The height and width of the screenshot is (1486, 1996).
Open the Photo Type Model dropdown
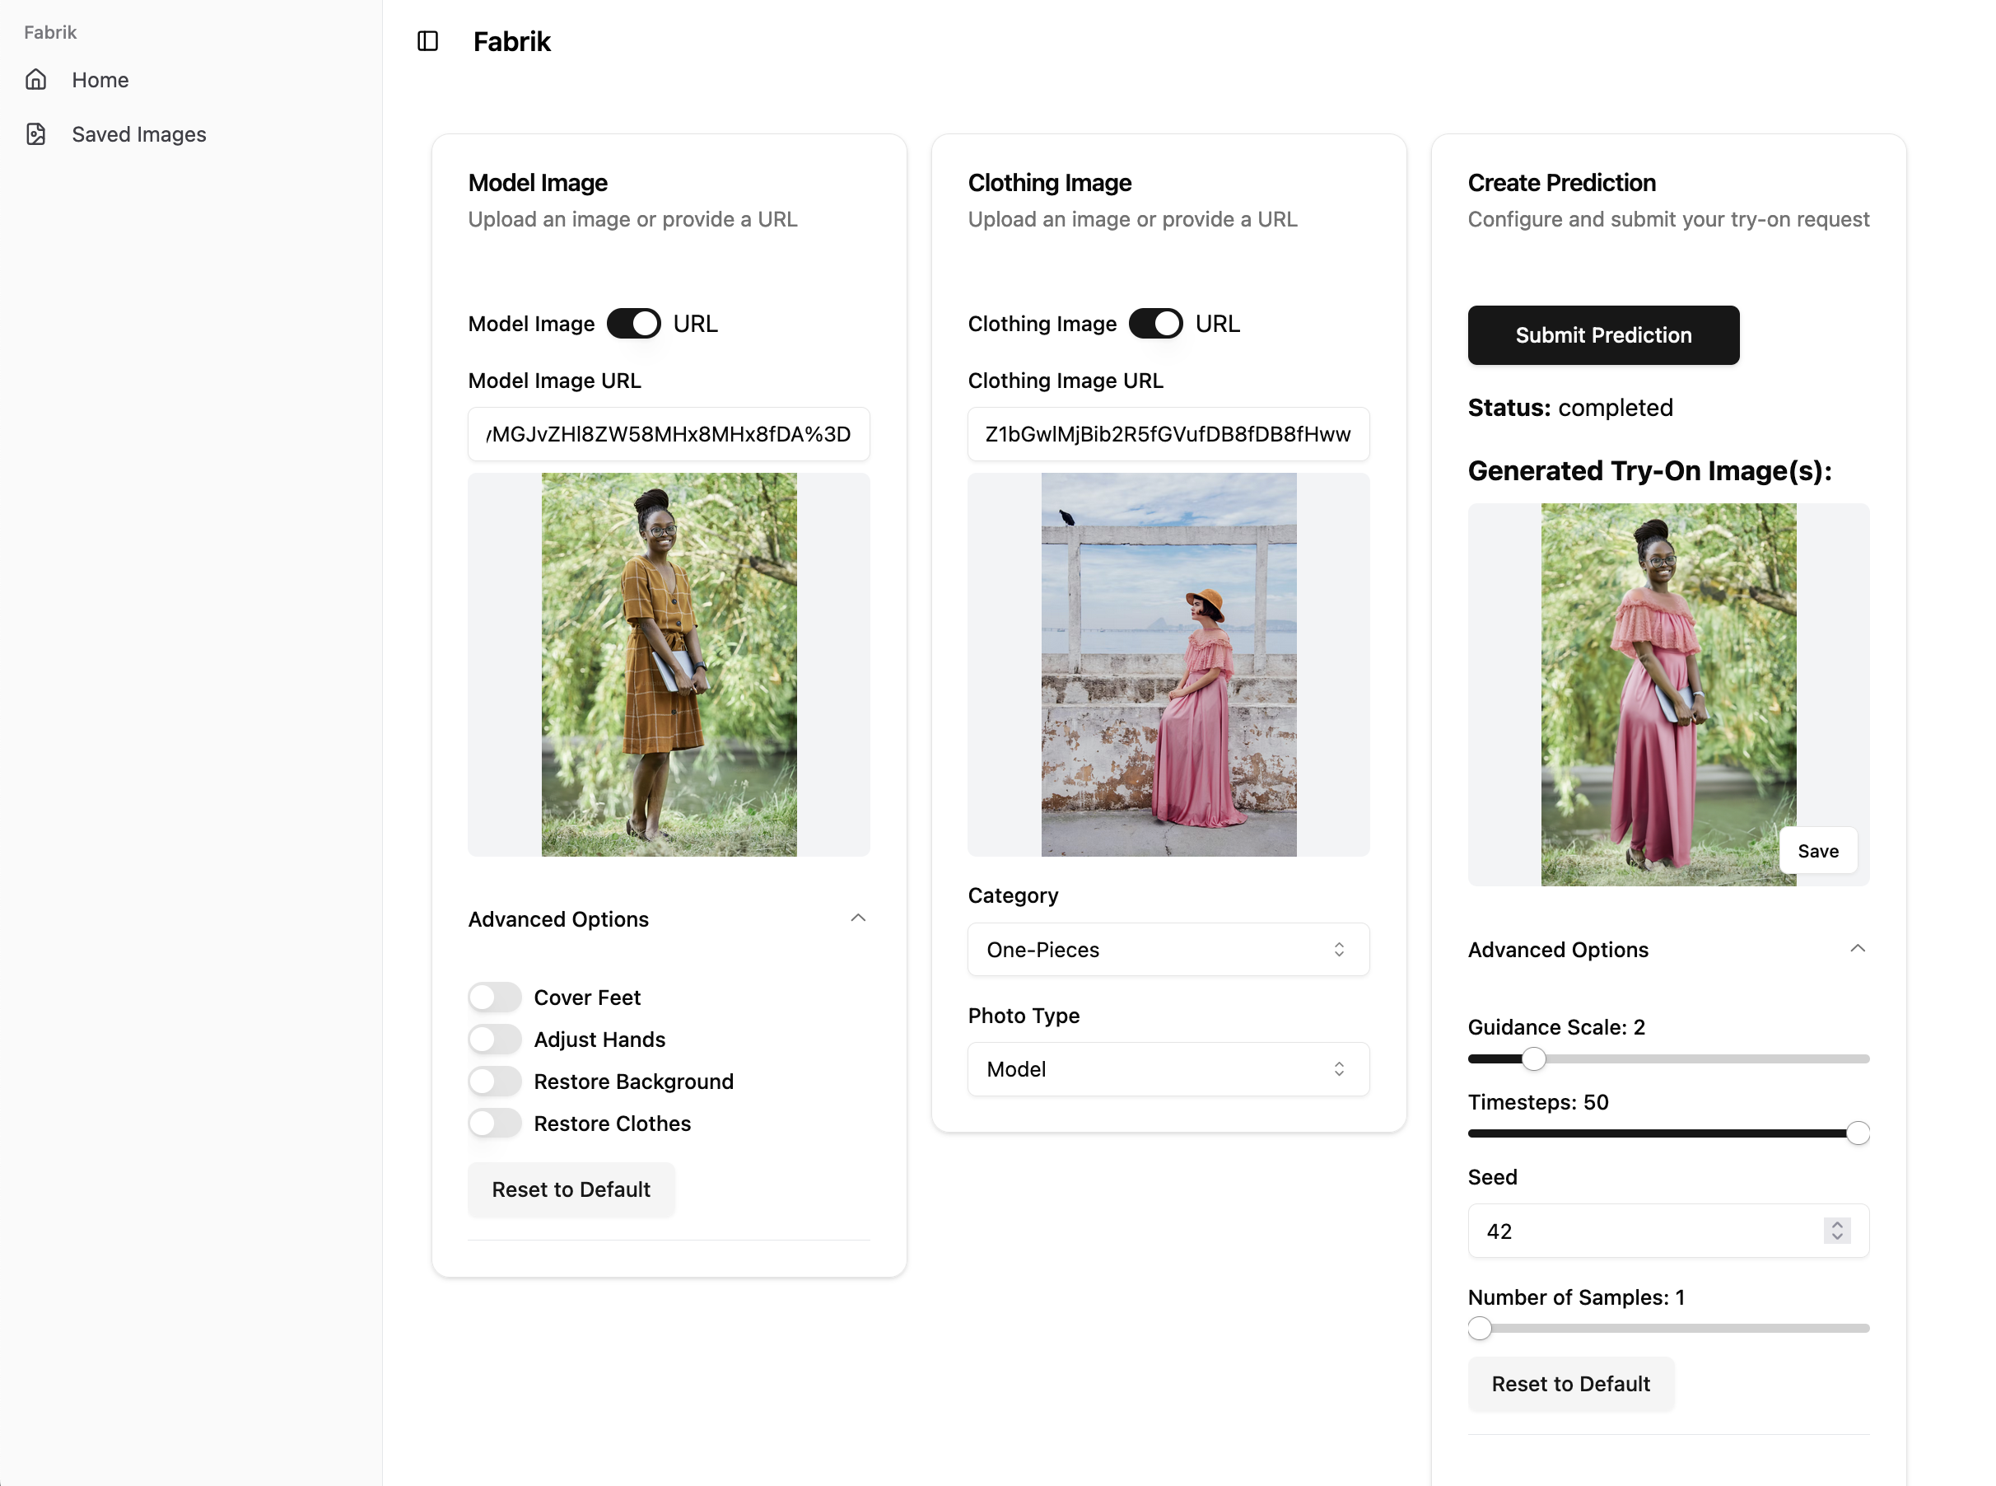click(x=1167, y=1069)
